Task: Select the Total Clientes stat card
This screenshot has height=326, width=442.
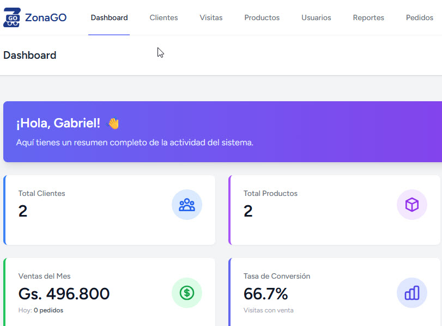Action: [x=109, y=210]
